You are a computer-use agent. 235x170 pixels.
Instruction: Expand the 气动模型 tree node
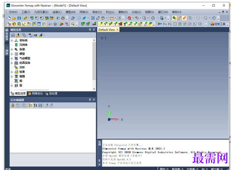pos(12,58)
